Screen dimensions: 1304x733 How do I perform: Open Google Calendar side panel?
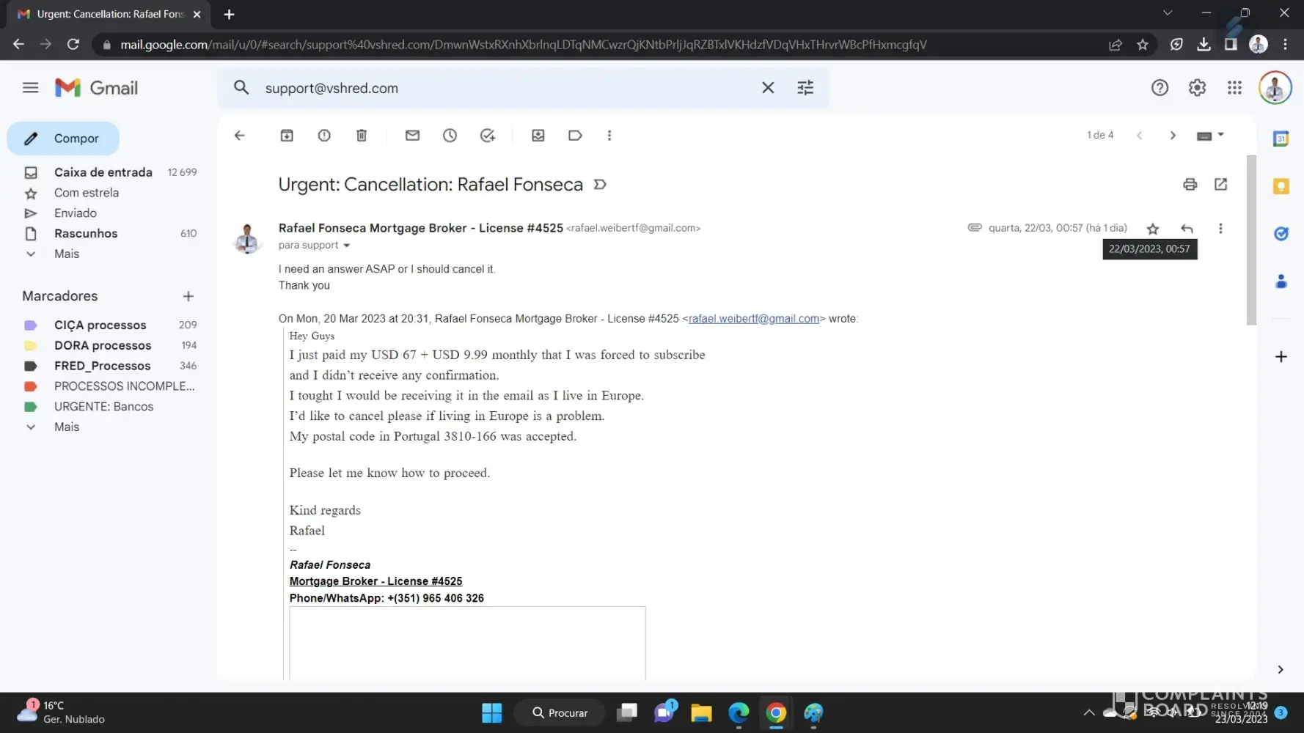tap(1281, 139)
